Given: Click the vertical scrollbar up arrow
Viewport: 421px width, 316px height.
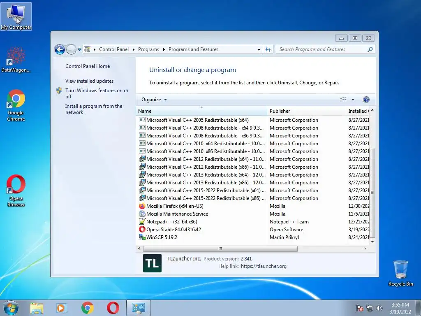Looking at the screenshot, I should click(x=372, y=110).
